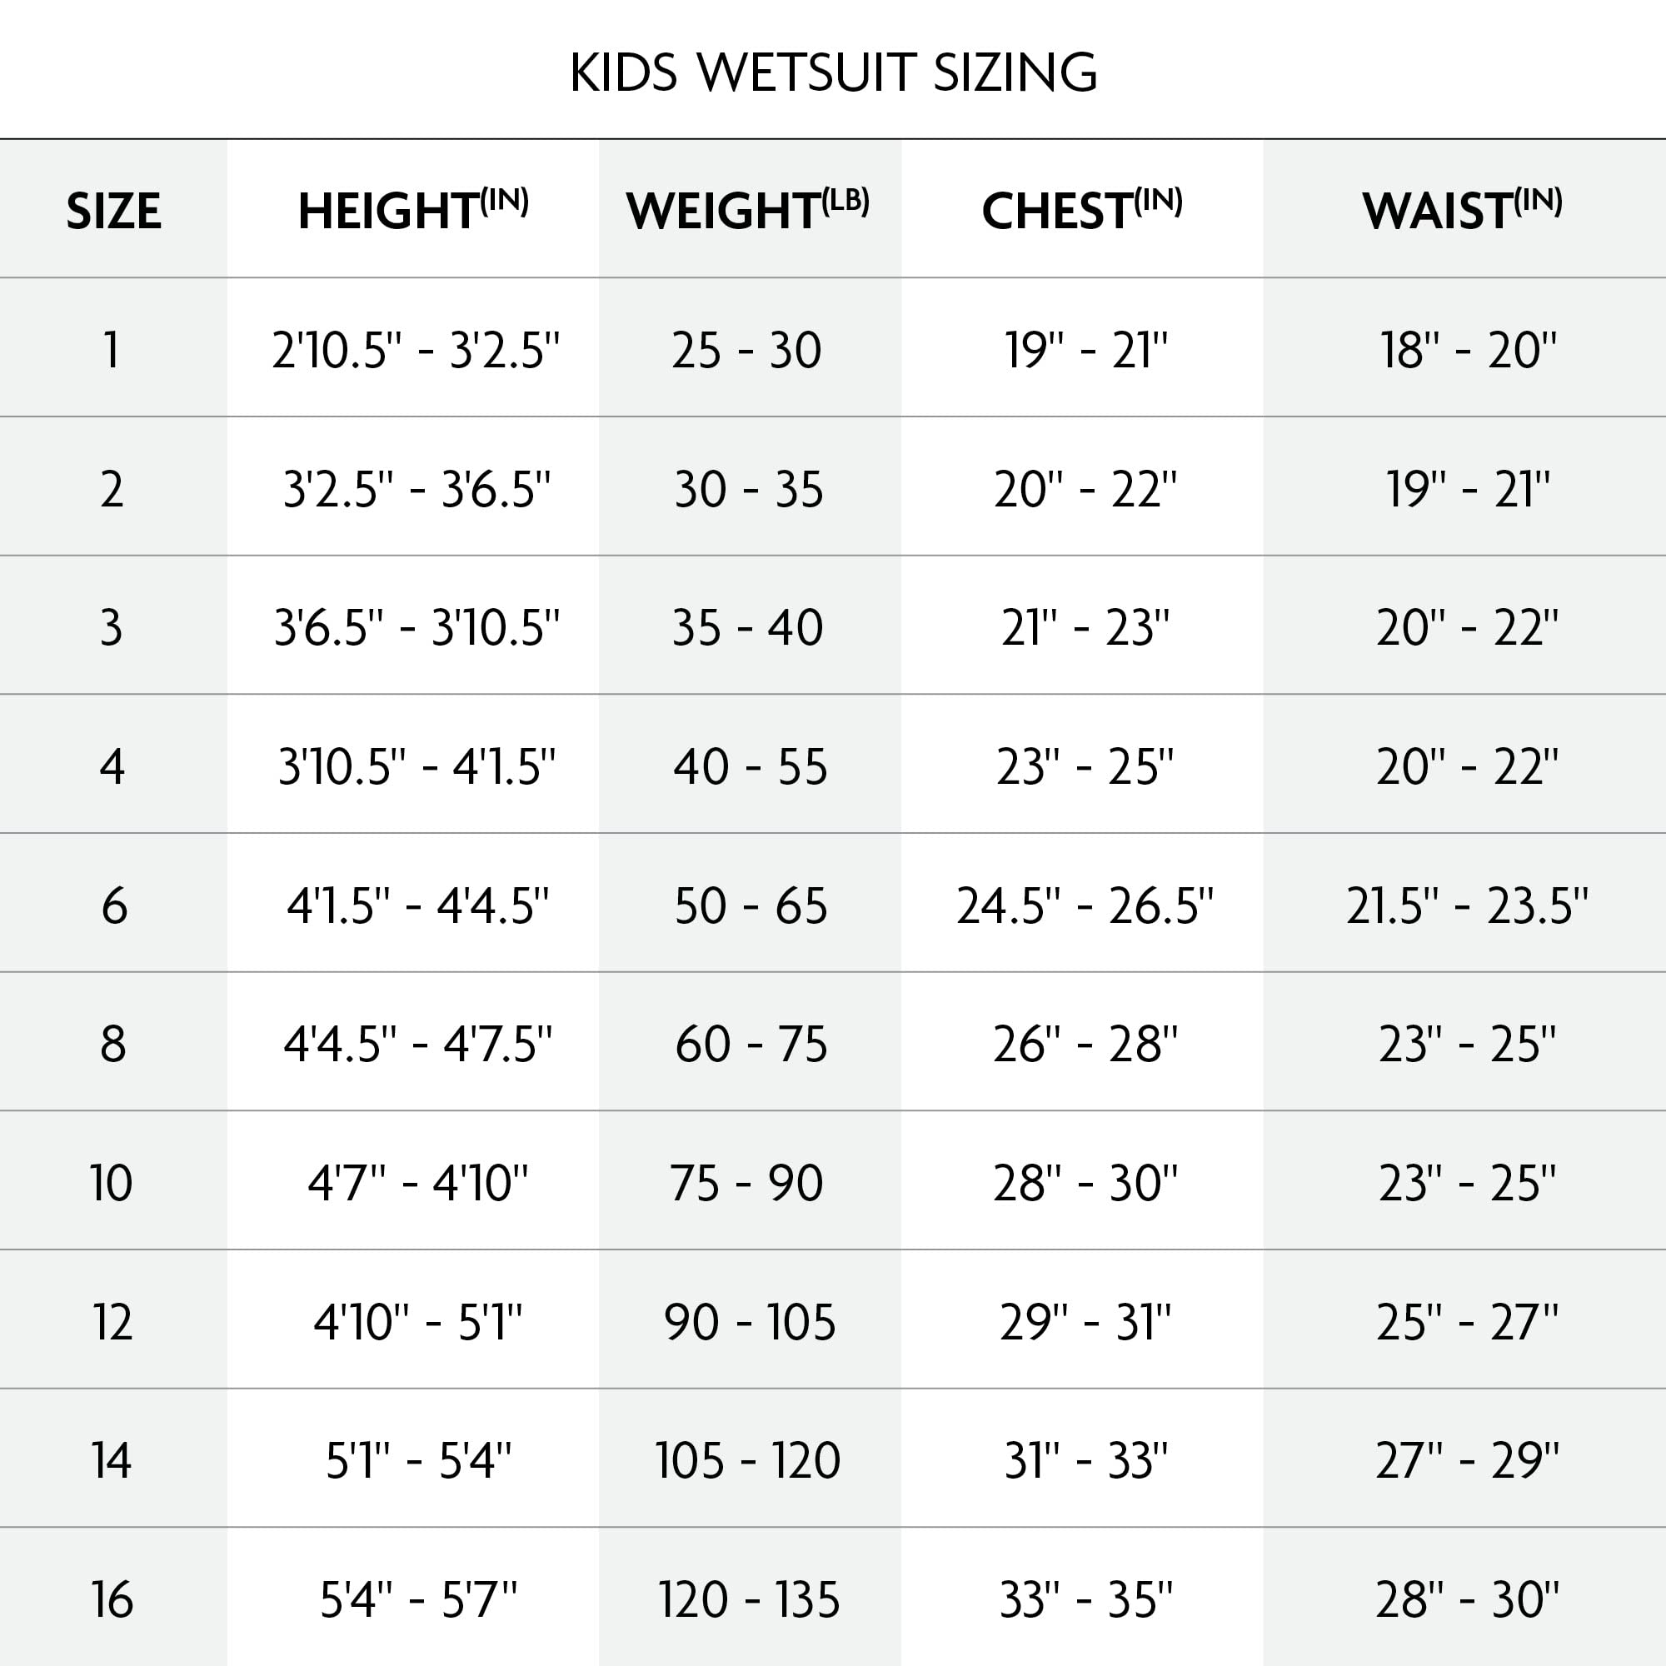Click waist range 28" - 30"
The height and width of the screenshot is (1666, 1666).
(x=1466, y=1599)
